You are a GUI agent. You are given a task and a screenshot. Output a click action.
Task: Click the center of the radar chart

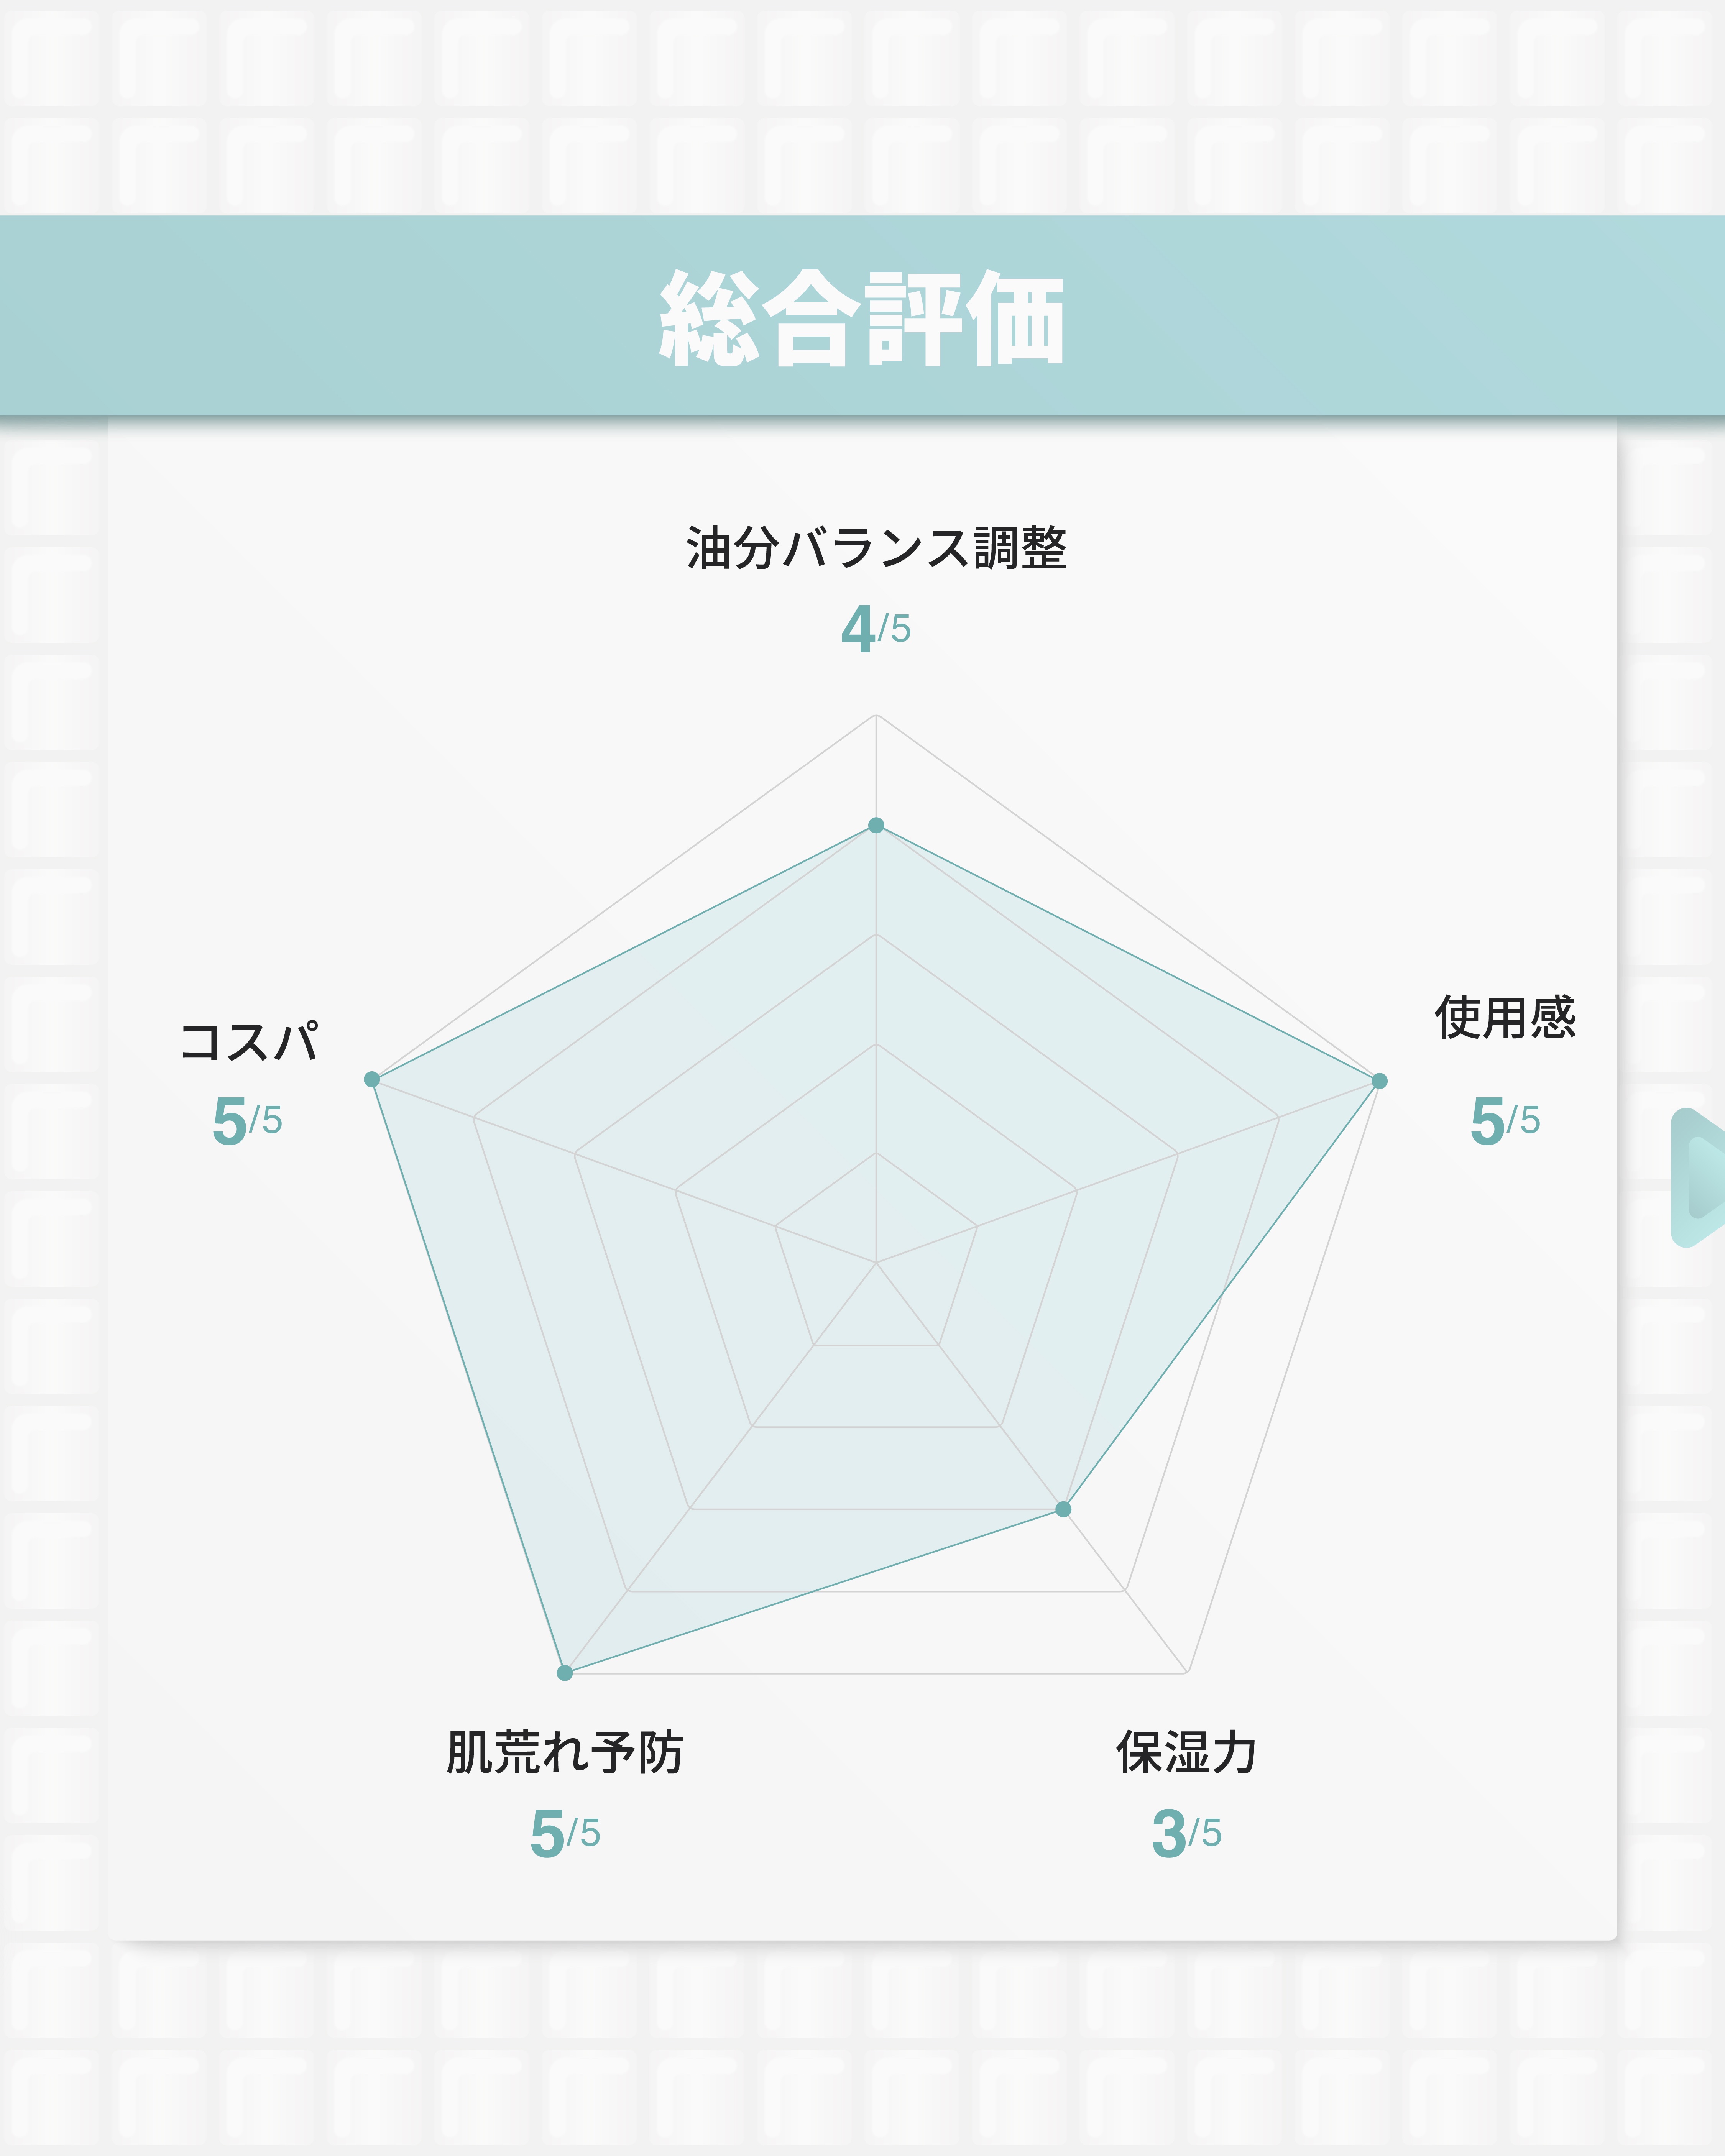coord(876,1263)
